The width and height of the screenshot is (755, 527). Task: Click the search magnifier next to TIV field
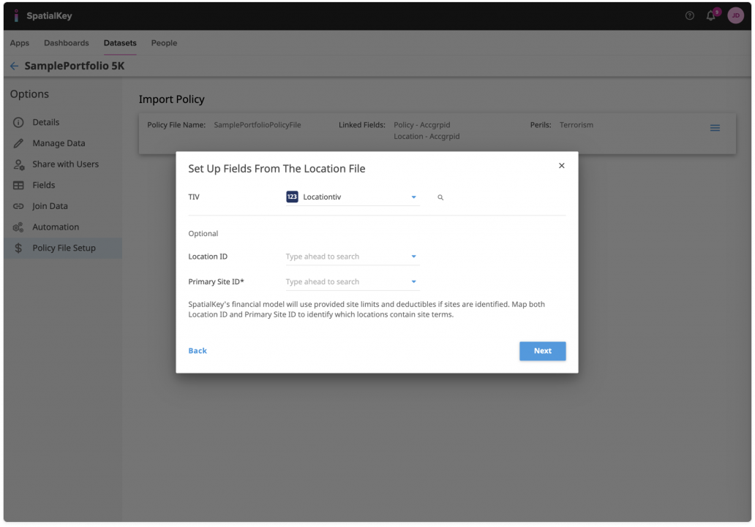click(440, 197)
